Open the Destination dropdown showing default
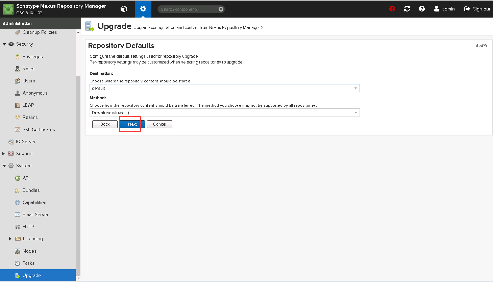 [x=224, y=88]
